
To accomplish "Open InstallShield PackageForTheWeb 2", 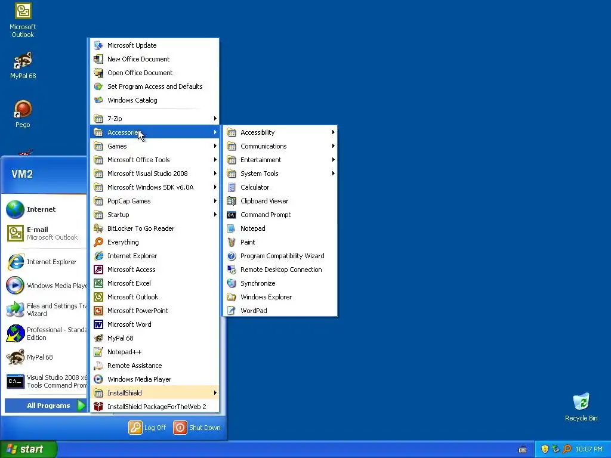I will point(155,407).
